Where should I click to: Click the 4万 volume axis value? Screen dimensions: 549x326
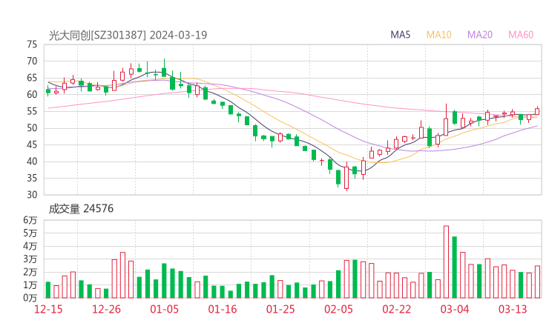point(30,246)
